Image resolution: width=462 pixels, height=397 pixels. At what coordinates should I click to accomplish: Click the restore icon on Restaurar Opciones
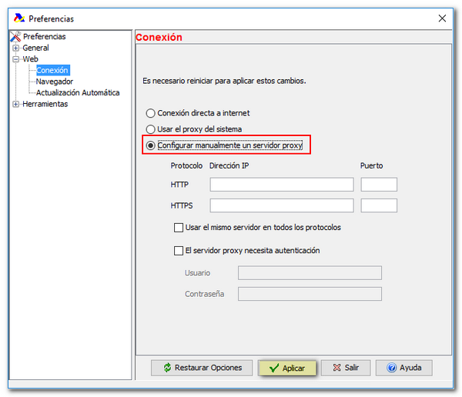click(x=166, y=368)
